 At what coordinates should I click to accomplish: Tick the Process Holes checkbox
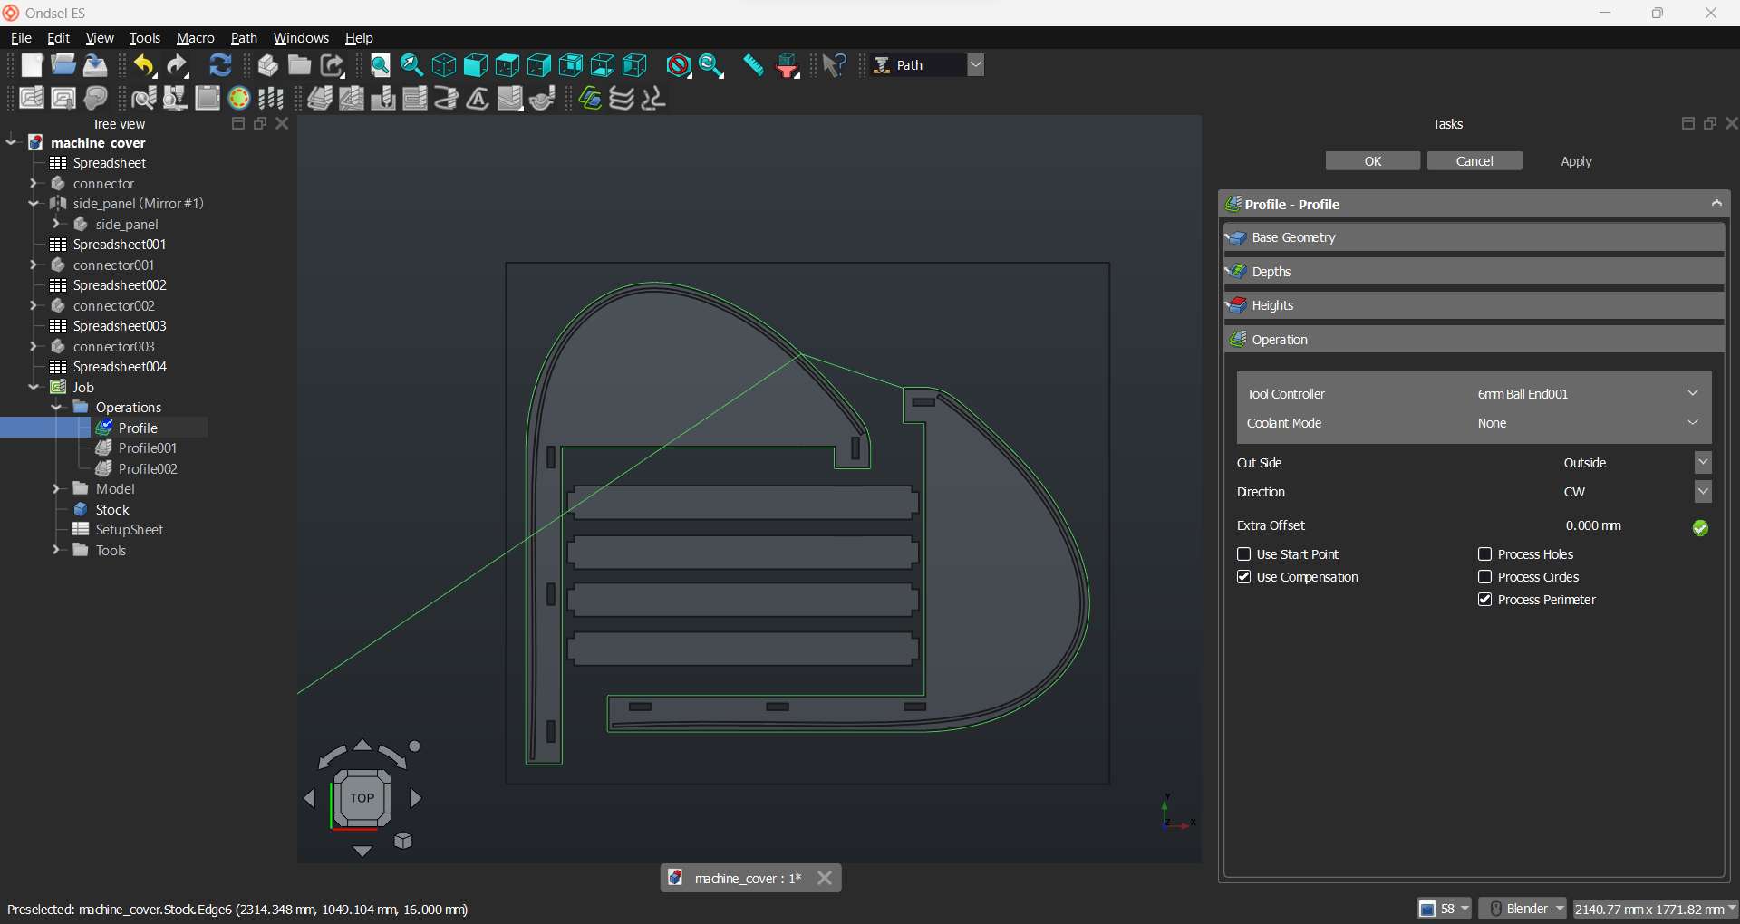tap(1485, 554)
